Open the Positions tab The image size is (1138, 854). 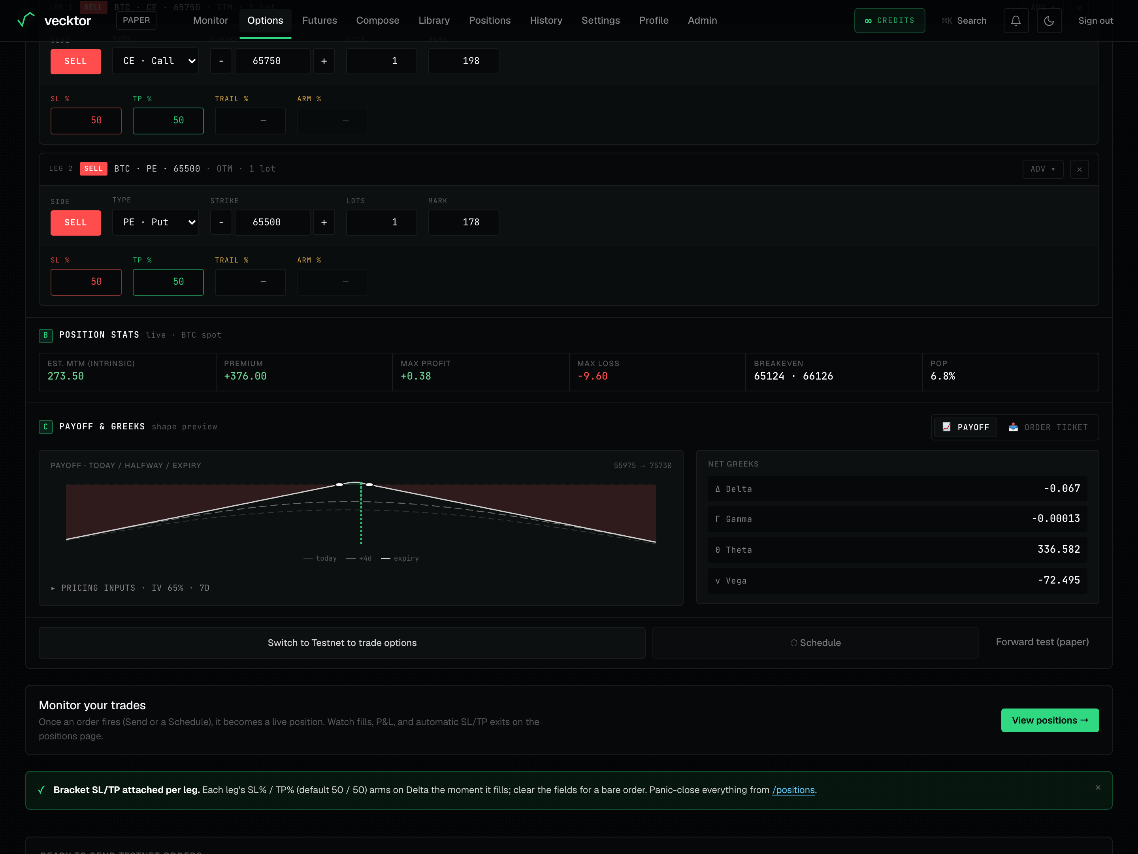(x=490, y=21)
